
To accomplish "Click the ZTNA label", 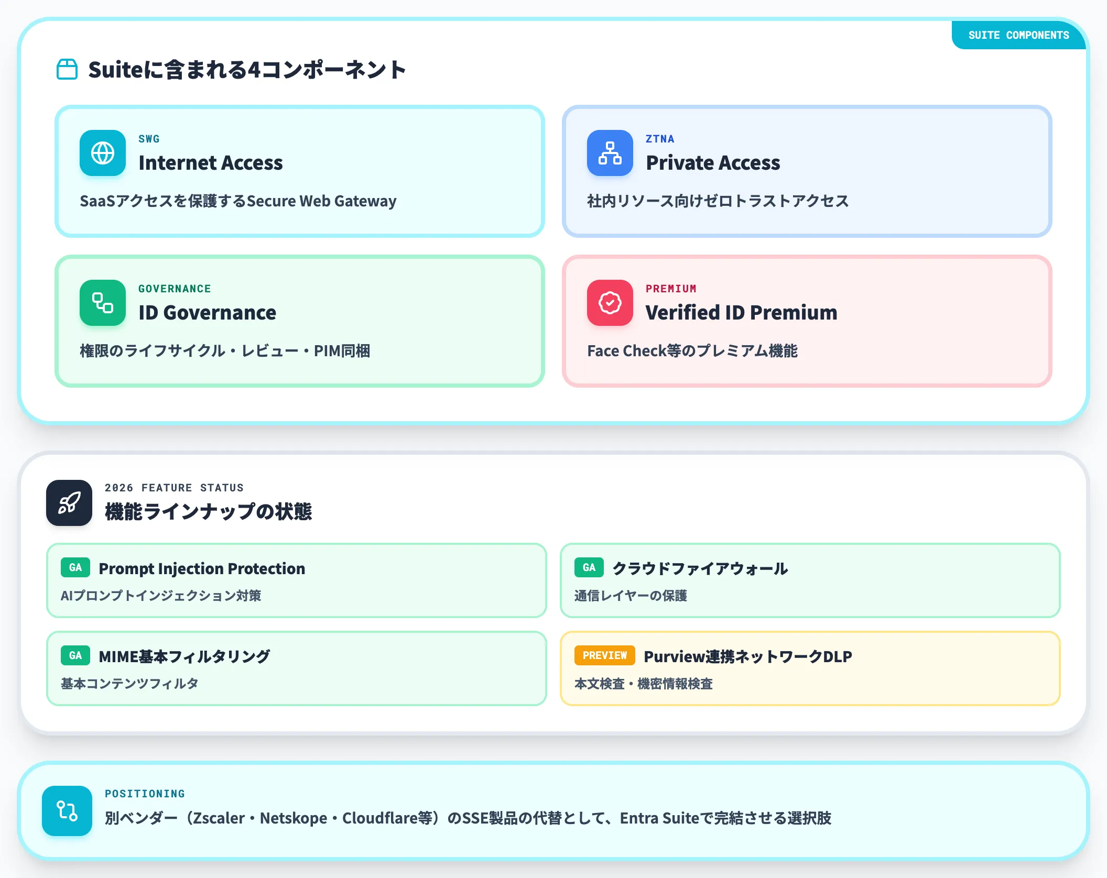I will (x=660, y=139).
